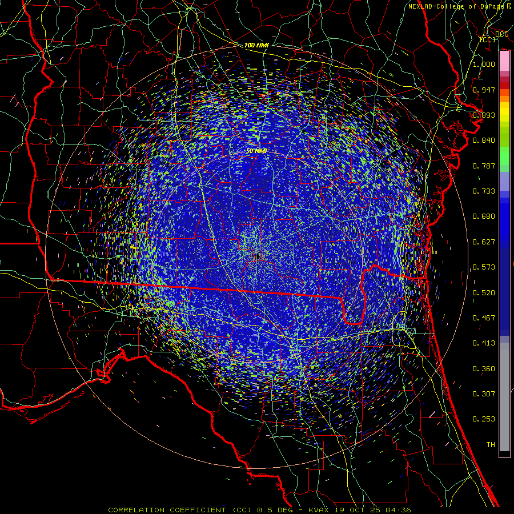The image size is (514, 514).
Task: Click the Correlation Coefficient caption at bottom
Action: click(259, 510)
